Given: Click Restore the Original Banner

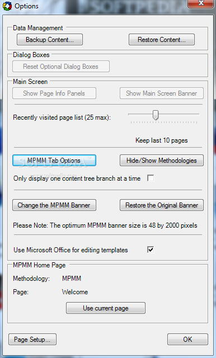Looking at the screenshot, I should tap(162, 205).
